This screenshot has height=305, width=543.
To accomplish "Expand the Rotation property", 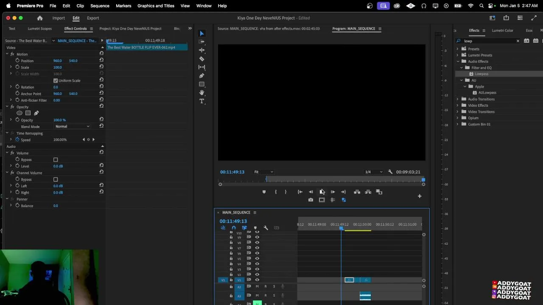I will [x=11, y=87].
